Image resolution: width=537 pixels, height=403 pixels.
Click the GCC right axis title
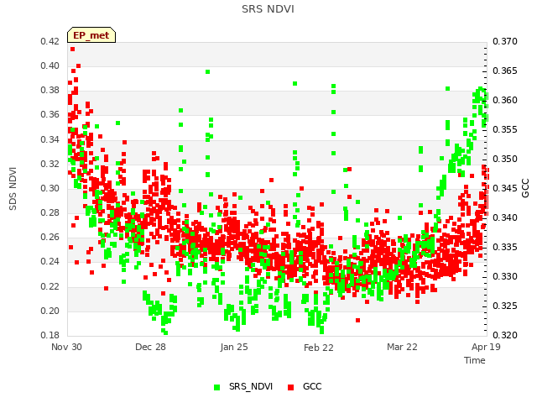pyautogui.click(x=525, y=188)
